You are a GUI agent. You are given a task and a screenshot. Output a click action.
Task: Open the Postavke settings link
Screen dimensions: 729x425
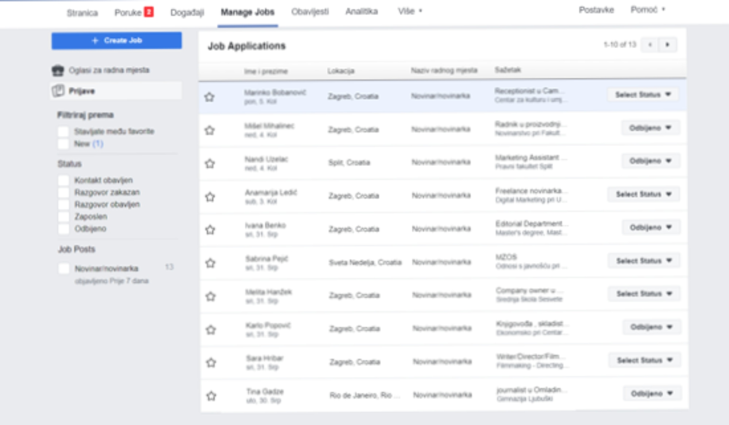click(596, 10)
